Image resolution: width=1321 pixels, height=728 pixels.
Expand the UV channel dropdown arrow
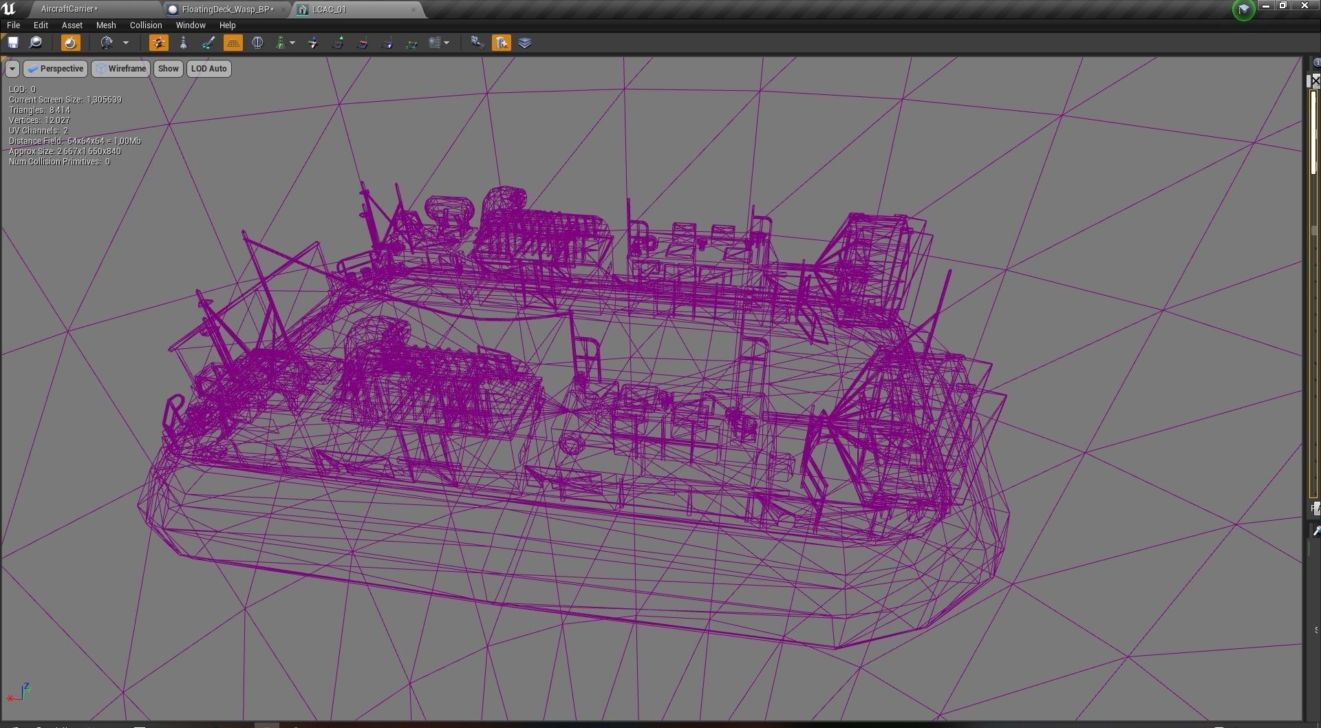coord(447,43)
